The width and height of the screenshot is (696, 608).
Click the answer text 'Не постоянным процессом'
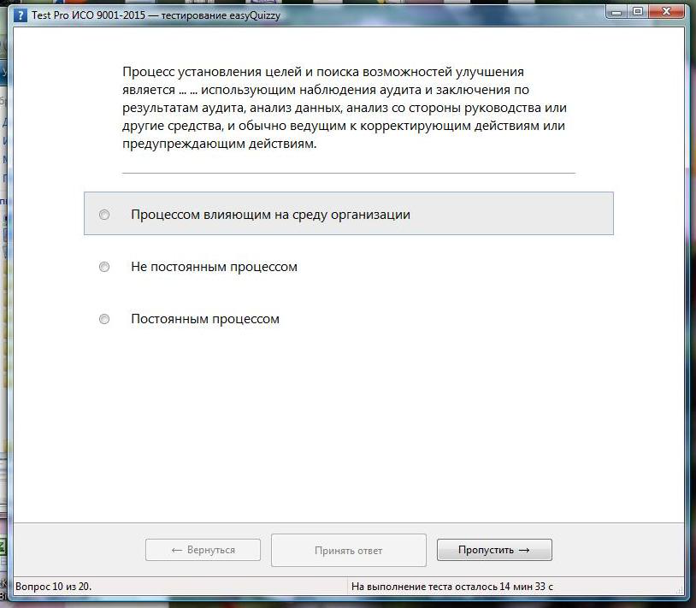pyautogui.click(x=214, y=267)
